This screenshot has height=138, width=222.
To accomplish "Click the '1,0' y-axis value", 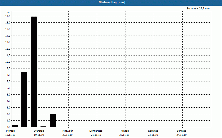I will (8, 120).
